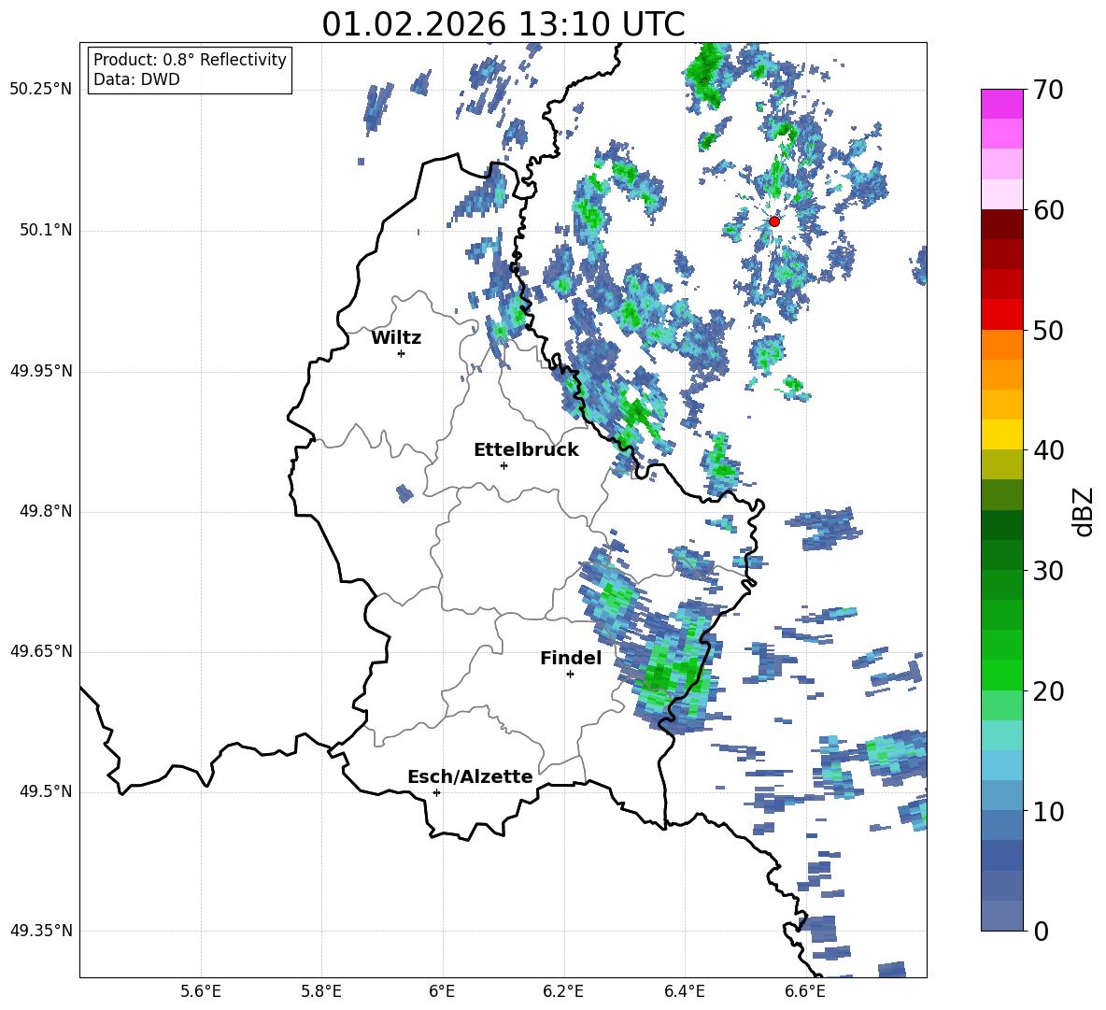Click the Findel station cross marker
The width and height of the screenshot is (1106, 1010).
(570, 675)
